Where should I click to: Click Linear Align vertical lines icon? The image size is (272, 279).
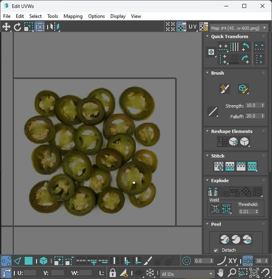tap(234, 47)
